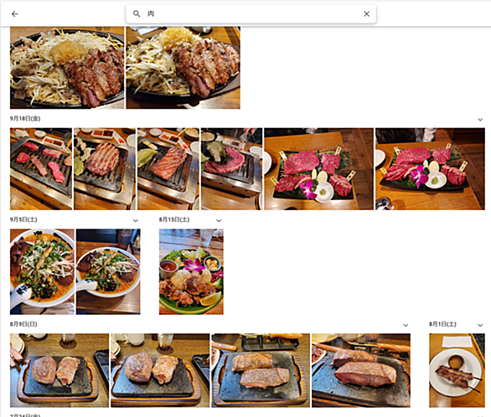The width and height of the screenshot is (491, 417).
Task: Select the 9月18日(金) date header
Action: click(x=25, y=118)
